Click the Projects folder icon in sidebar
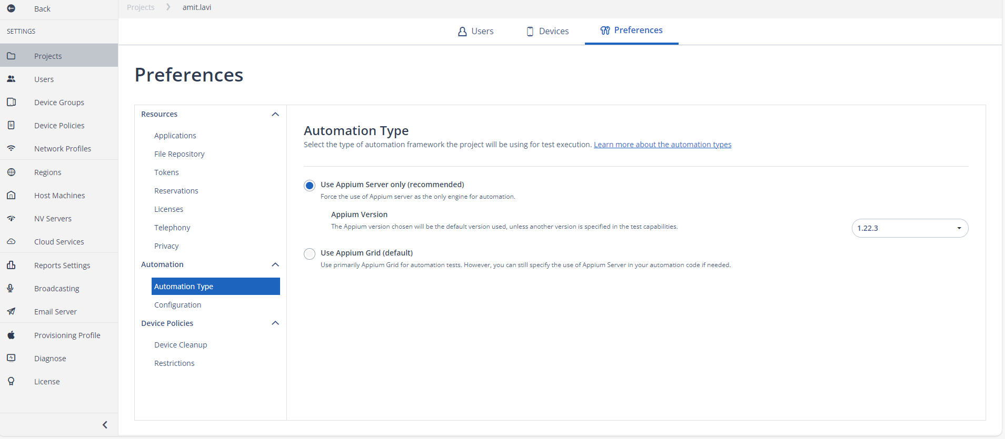The height and width of the screenshot is (439, 1005). coord(11,56)
